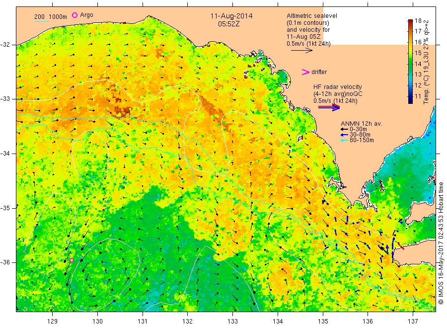Click longitude axis label 133
The height and width of the screenshot is (328, 447).
(x=232, y=321)
